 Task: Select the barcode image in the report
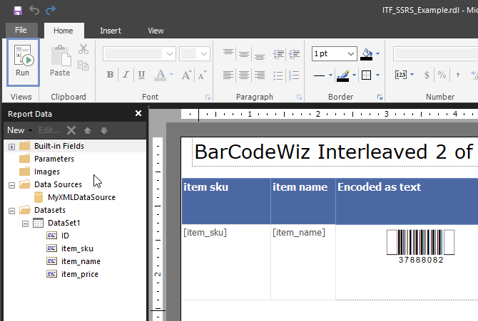pos(421,246)
